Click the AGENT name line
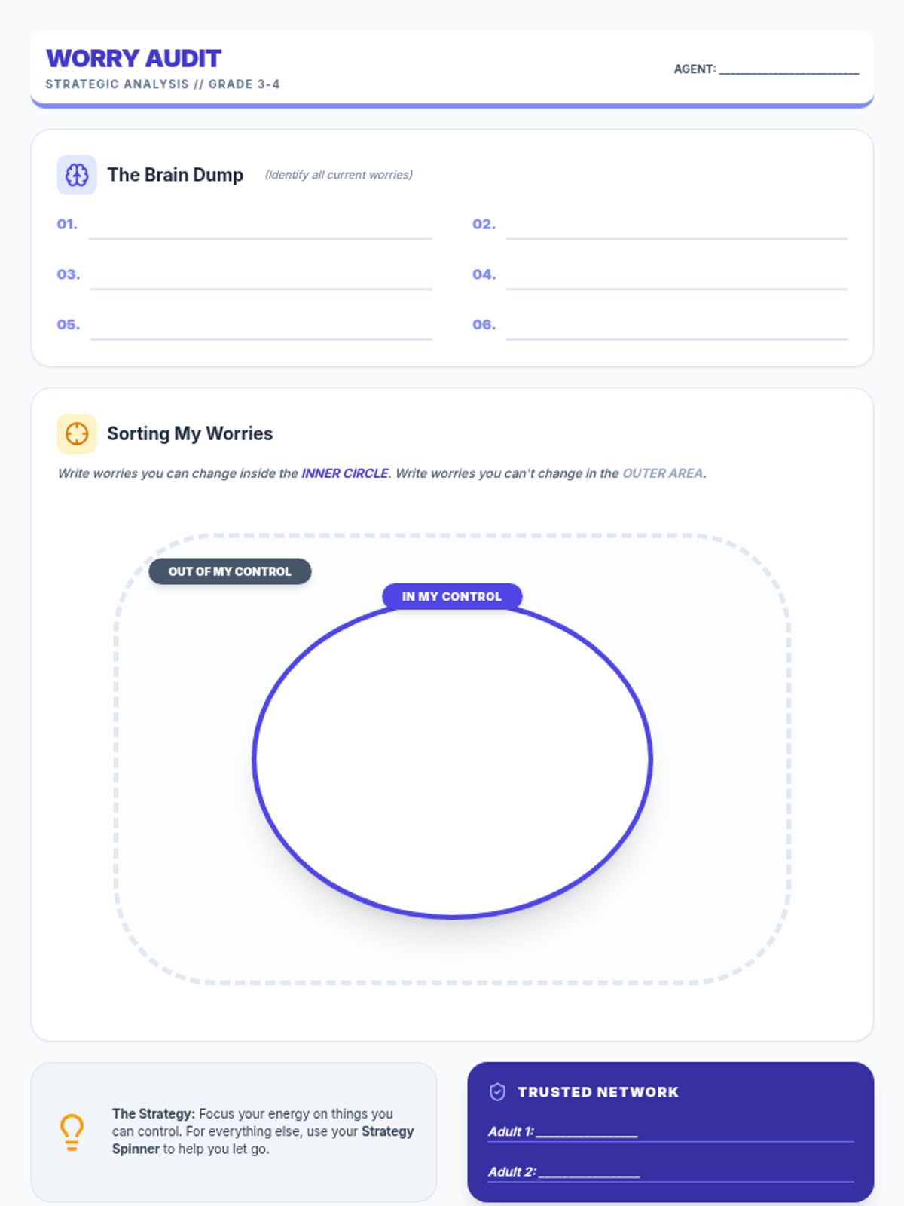The height and width of the screenshot is (1206, 904). click(788, 69)
